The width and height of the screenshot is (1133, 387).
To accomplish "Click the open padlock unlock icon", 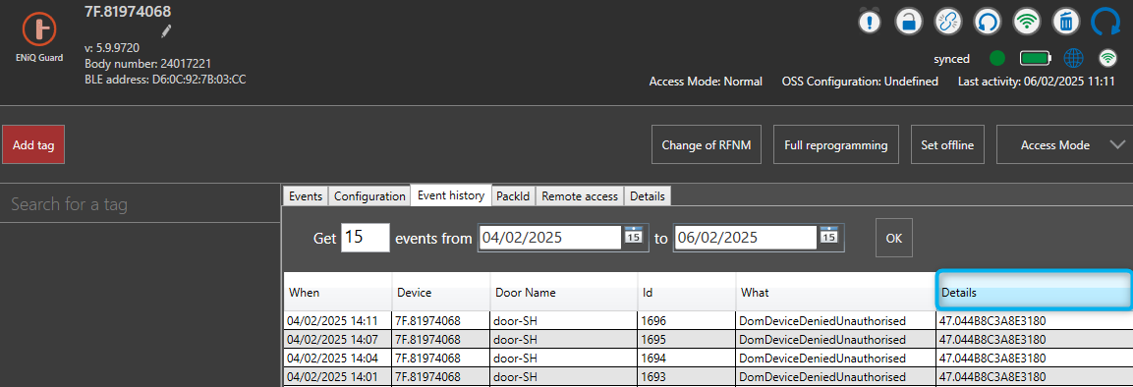I will click(x=908, y=21).
